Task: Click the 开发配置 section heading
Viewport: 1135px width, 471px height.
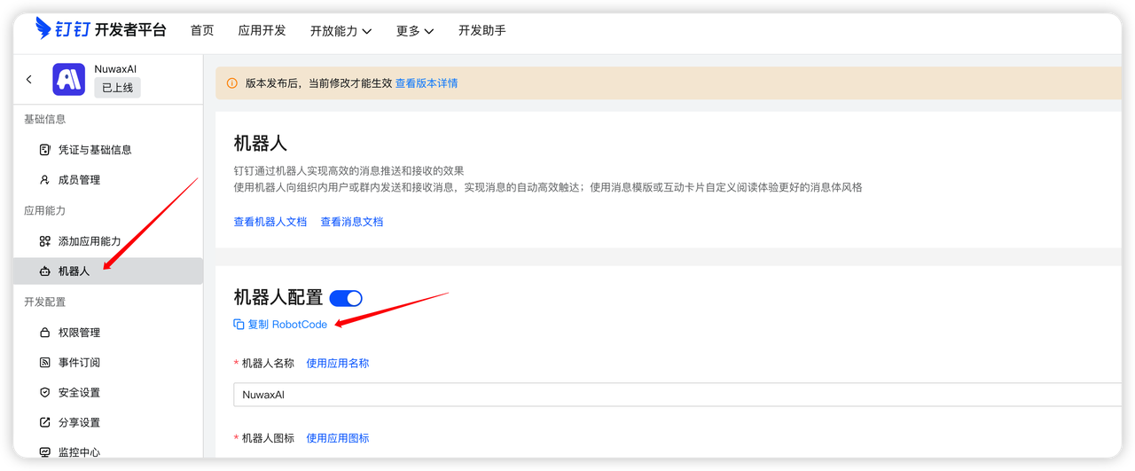Action: [x=45, y=302]
